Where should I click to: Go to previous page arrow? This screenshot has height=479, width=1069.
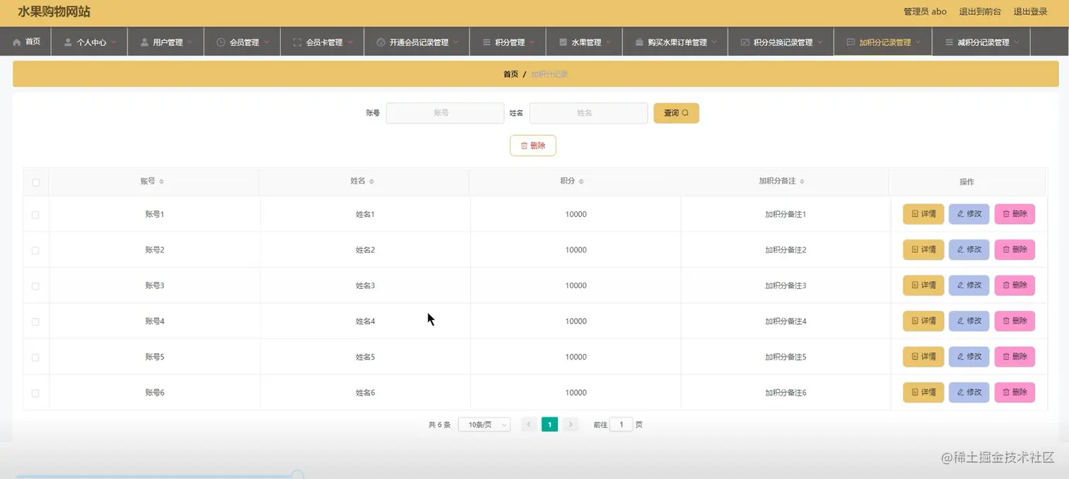click(528, 425)
